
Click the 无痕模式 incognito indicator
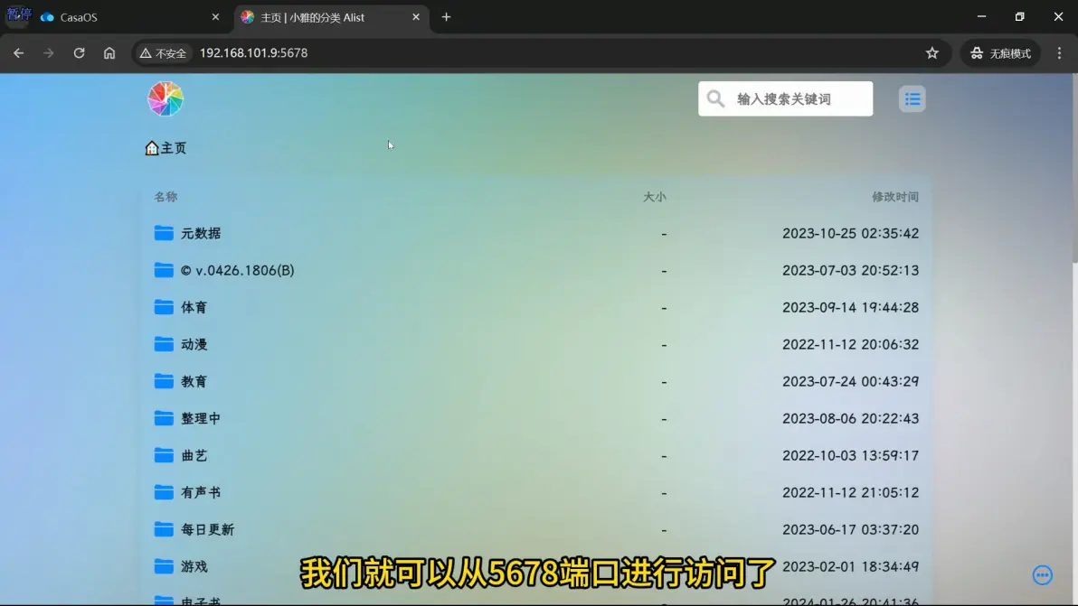[x=1000, y=53]
